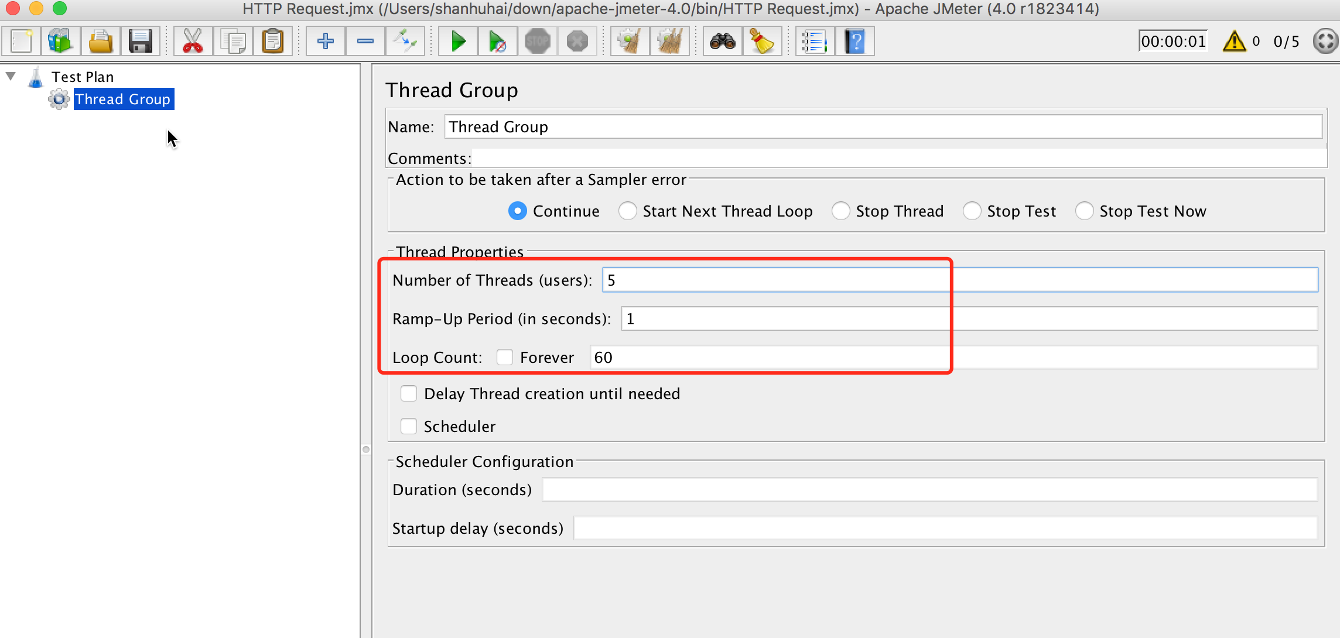The width and height of the screenshot is (1340, 638).
Task: Open the Function Helper dialog icon
Action: (815, 42)
